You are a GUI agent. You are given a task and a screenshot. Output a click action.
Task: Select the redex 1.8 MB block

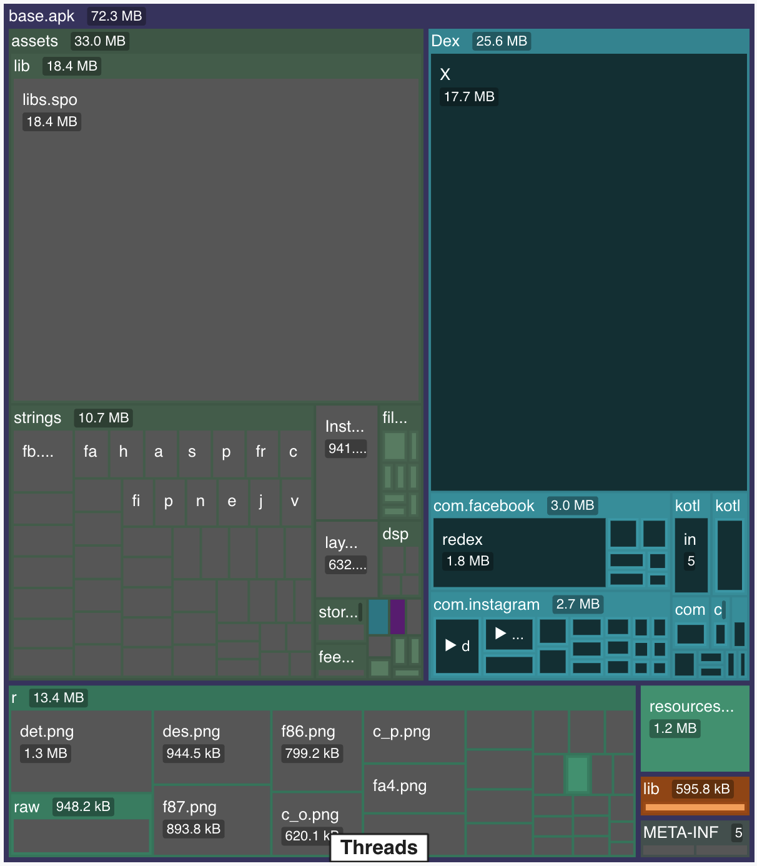(518, 552)
